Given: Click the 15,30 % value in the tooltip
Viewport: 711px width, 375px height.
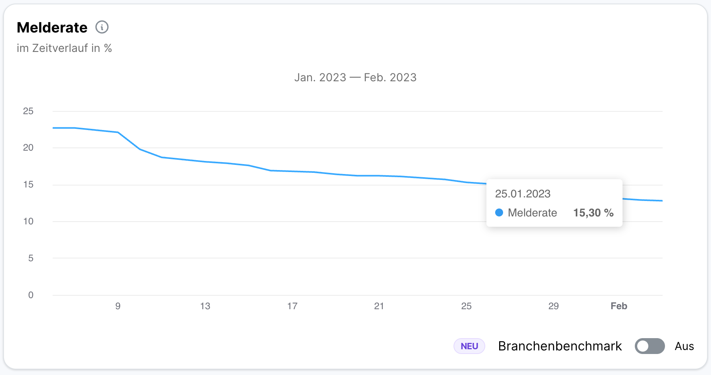Looking at the screenshot, I should 593,212.
